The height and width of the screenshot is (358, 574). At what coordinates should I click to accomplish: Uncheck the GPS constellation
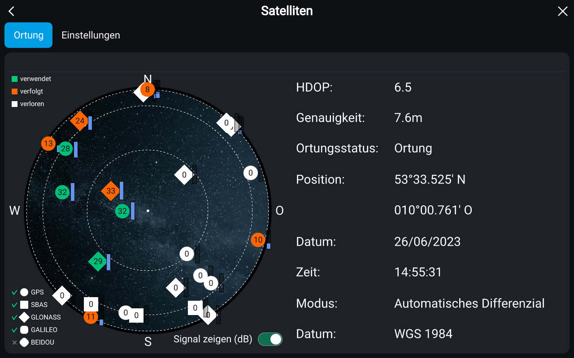point(15,292)
